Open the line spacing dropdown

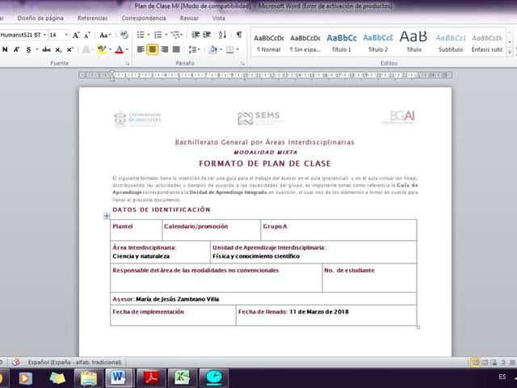[194, 49]
